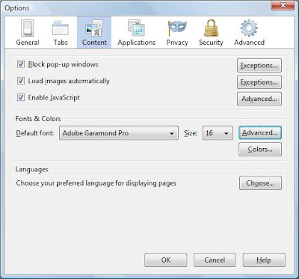Open Help for Options
This screenshot has width=299, height=279.
click(x=264, y=260)
